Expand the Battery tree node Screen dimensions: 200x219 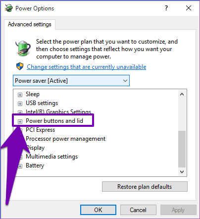20,166
